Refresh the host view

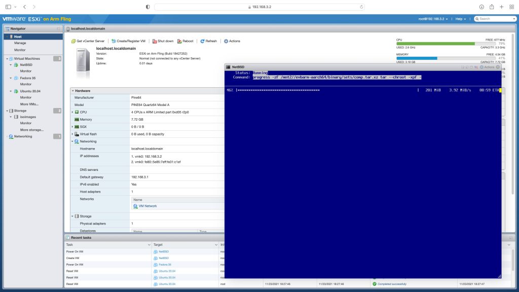(x=203, y=41)
